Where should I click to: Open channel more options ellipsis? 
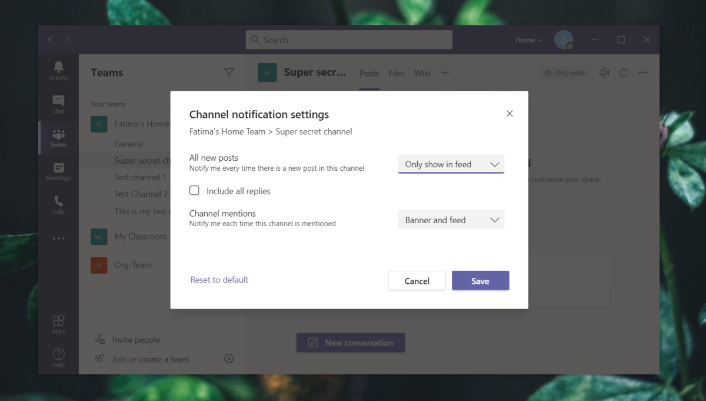(x=643, y=72)
